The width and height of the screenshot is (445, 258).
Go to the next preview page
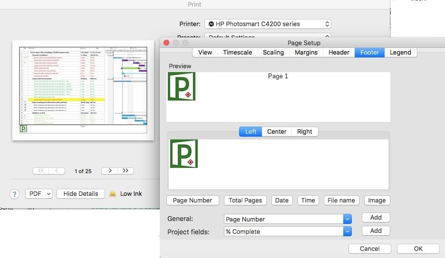tap(110, 171)
